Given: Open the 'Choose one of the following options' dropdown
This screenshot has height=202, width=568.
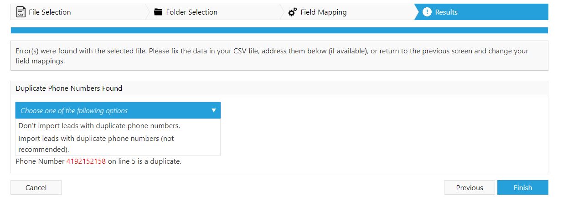Looking at the screenshot, I should [118, 110].
